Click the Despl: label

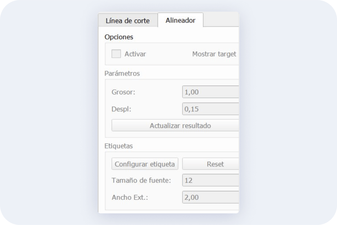tap(121, 109)
